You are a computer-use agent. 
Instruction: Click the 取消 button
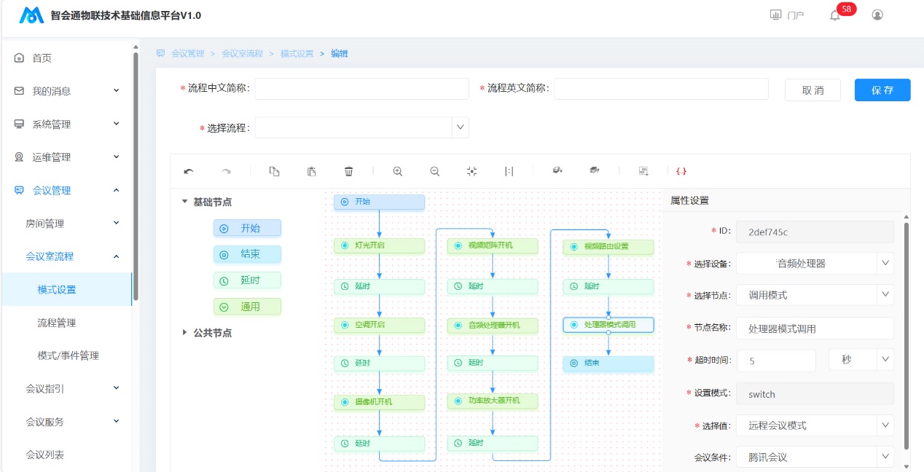tap(813, 90)
